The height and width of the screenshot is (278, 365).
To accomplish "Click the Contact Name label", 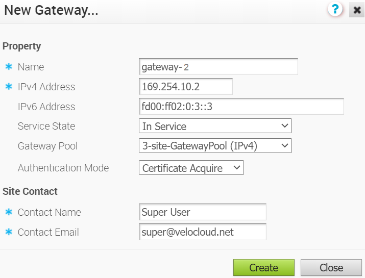I will coord(49,212).
